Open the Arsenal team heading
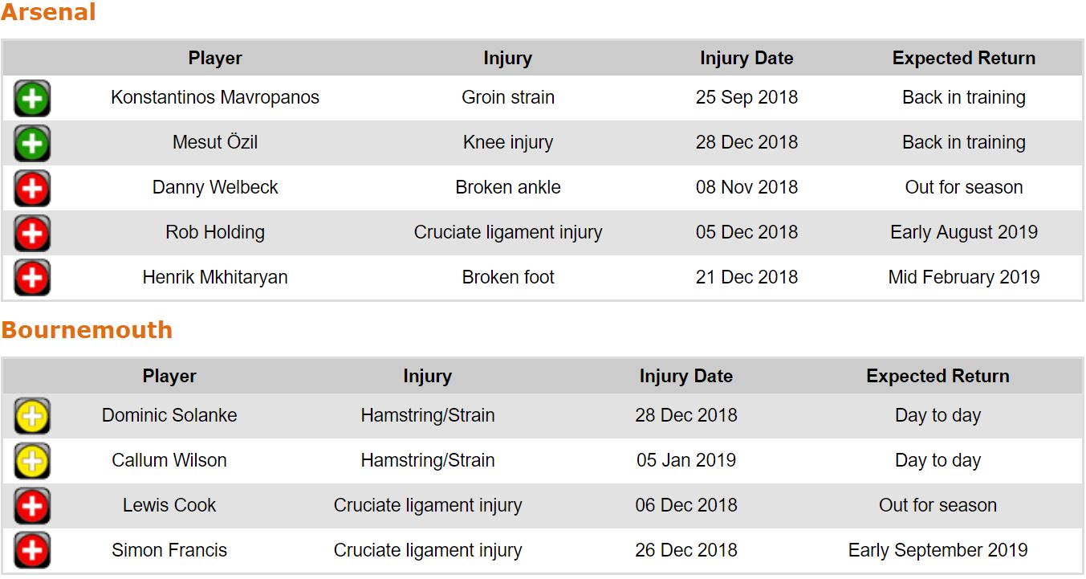Viewport: 1086px width, 579px height. (x=48, y=13)
